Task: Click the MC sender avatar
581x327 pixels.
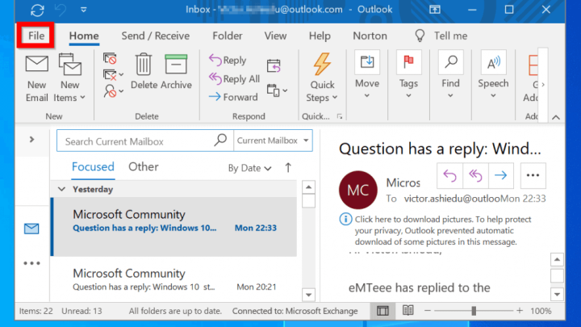Action: pos(358,190)
